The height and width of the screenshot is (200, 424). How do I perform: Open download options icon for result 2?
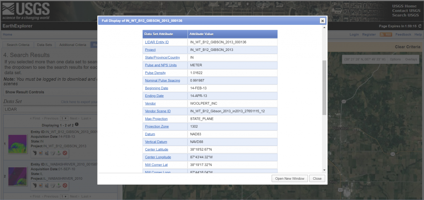click(59, 186)
